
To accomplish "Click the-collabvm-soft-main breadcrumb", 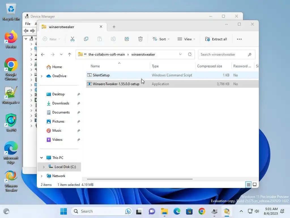I will point(106,54).
